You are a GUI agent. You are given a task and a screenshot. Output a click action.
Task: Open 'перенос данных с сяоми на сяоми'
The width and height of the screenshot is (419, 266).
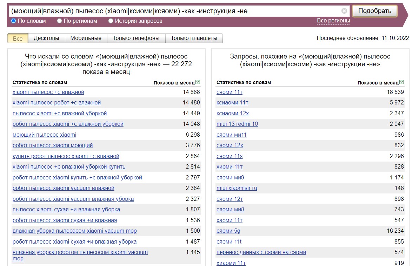coord(261,252)
